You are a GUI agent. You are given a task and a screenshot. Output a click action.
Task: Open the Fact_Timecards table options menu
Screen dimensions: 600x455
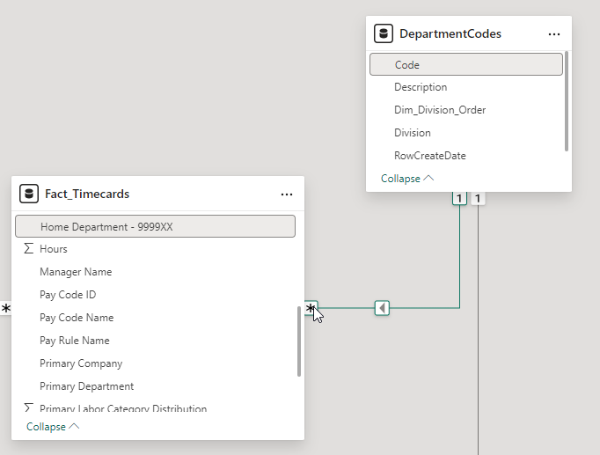(287, 194)
